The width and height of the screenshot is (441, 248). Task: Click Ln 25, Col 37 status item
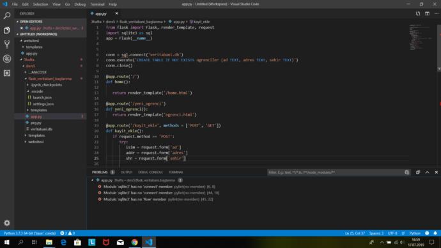point(355,233)
